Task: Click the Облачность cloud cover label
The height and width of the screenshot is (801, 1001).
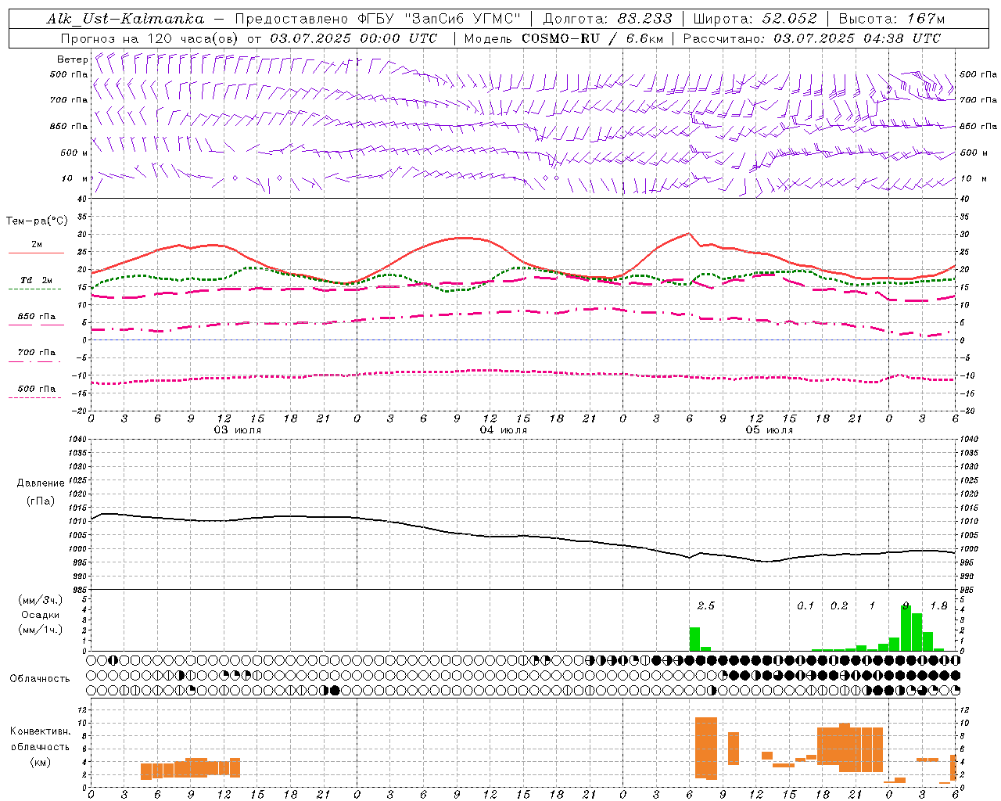Action: [x=40, y=679]
